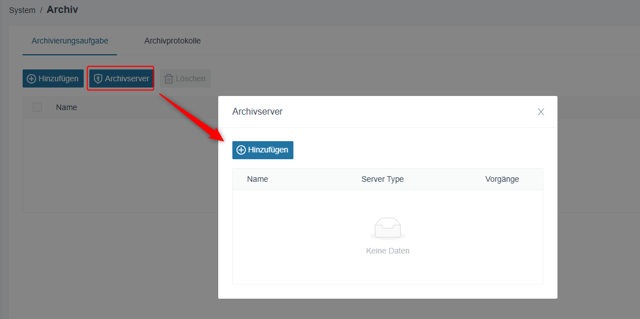640x319 pixels.
Task: Click Name column header in background table
Action: coord(67,107)
